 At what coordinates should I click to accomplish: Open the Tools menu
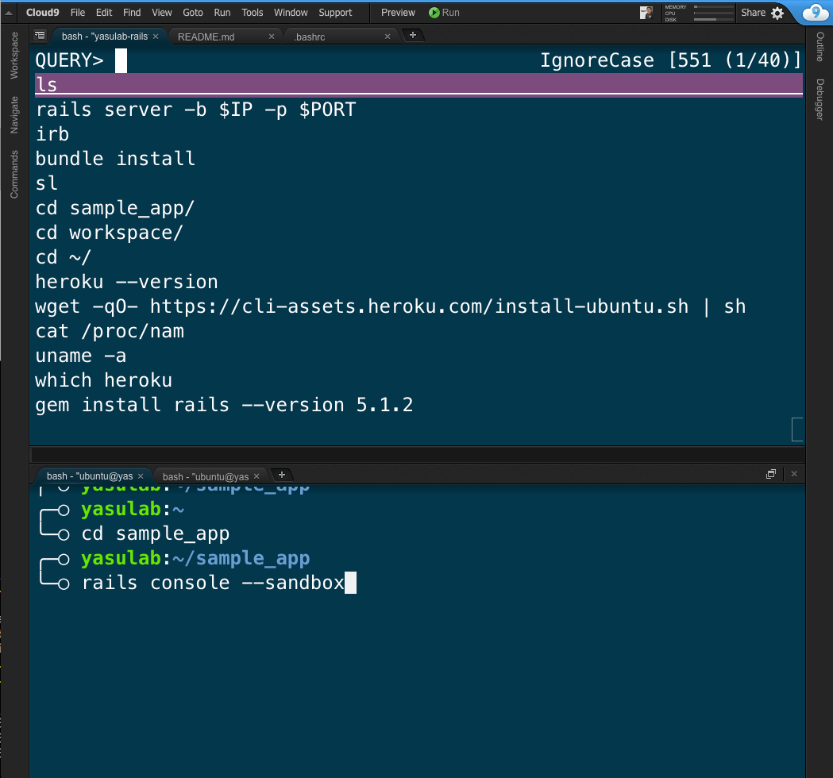253,12
